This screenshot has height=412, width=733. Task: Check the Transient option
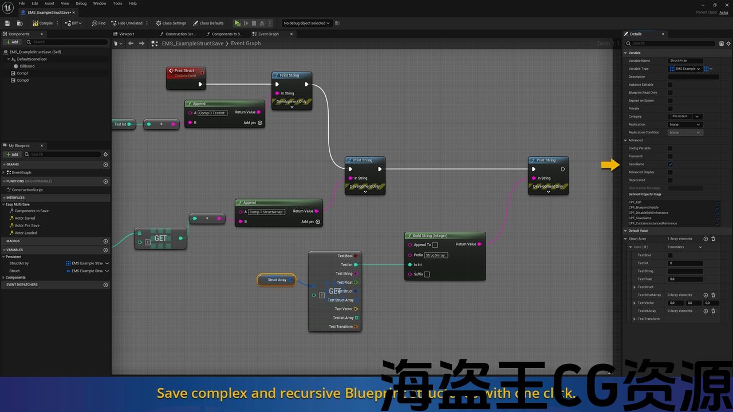(670, 156)
